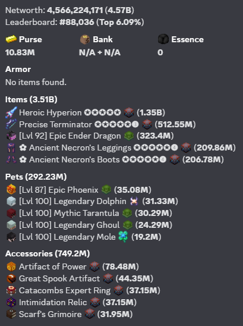Click the clover emoji next to Legendary Mole
Viewport: 243px width, 326px height.
[x=124, y=237]
